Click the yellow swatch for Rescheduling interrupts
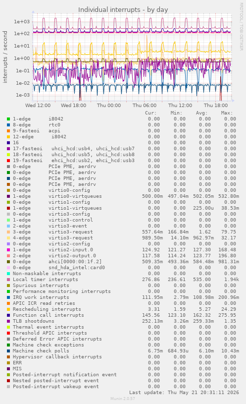The width and height of the screenshot is (246, 404). [x=8, y=309]
